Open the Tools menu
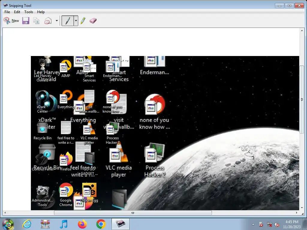 coord(28,12)
